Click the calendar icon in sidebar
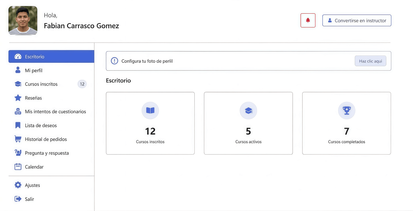The image size is (413, 211). pyautogui.click(x=18, y=167)
